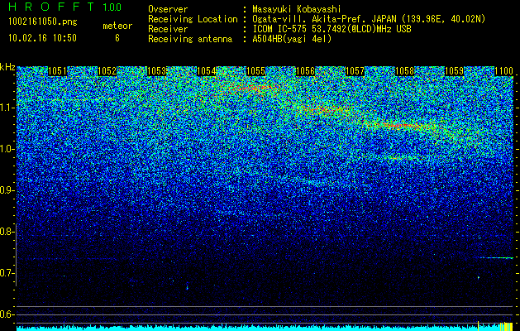Click the red echo streak under 1055
The width and height of the screenshot is (520, 331).
coord(254,88)
